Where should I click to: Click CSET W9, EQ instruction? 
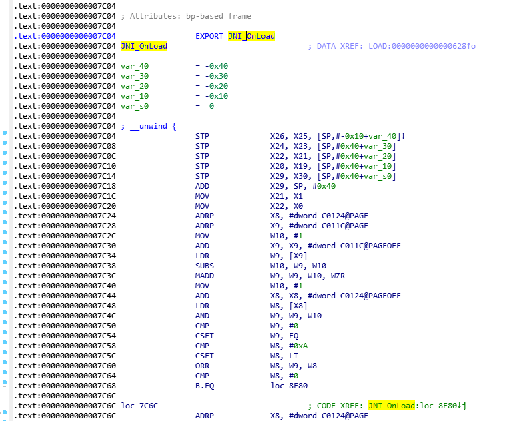(247, 336)
